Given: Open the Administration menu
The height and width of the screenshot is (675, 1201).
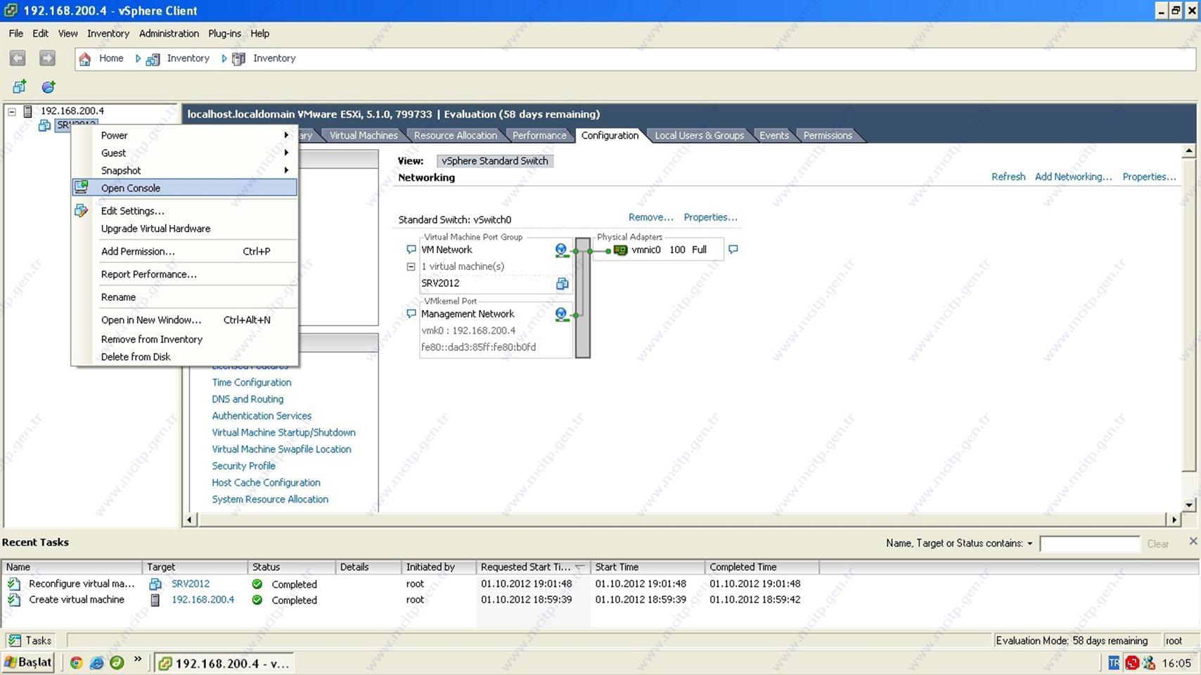Looking at the screenshot, I should pyautogui.click(x=169, y=33).
